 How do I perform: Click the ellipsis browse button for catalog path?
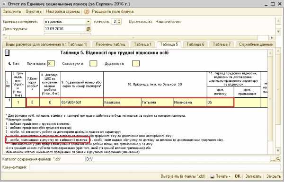[x=273, y=159]
